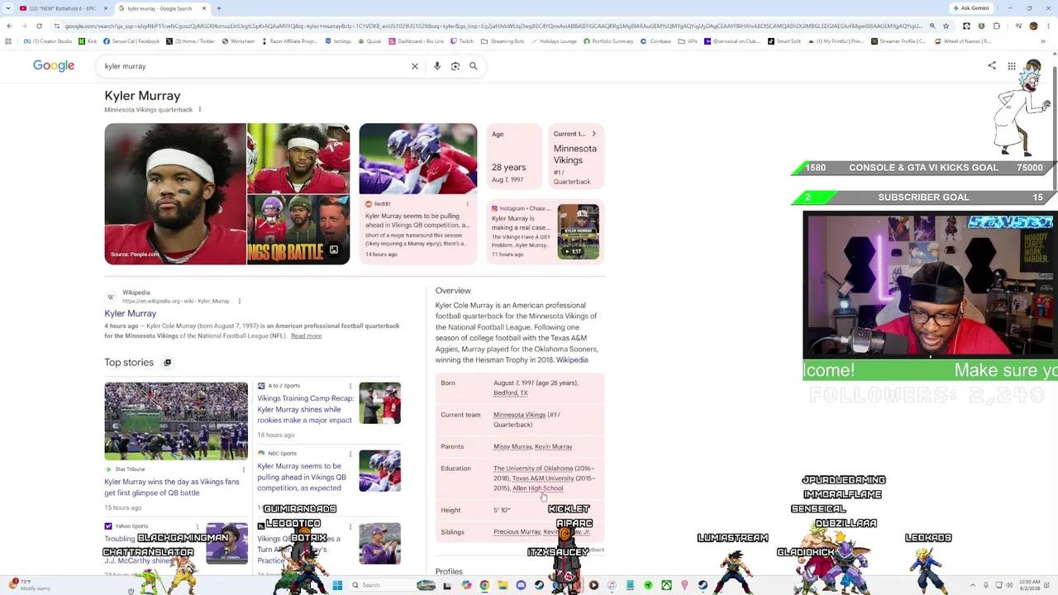Run search with the magnifying glass icon
This screenshot has width=1058, height=595.
474,66
